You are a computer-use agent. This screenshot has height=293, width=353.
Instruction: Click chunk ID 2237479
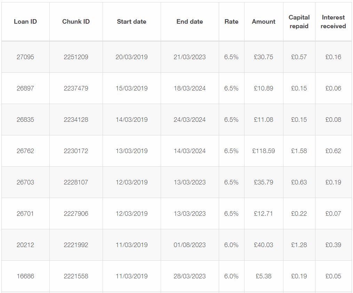(76, 88)
